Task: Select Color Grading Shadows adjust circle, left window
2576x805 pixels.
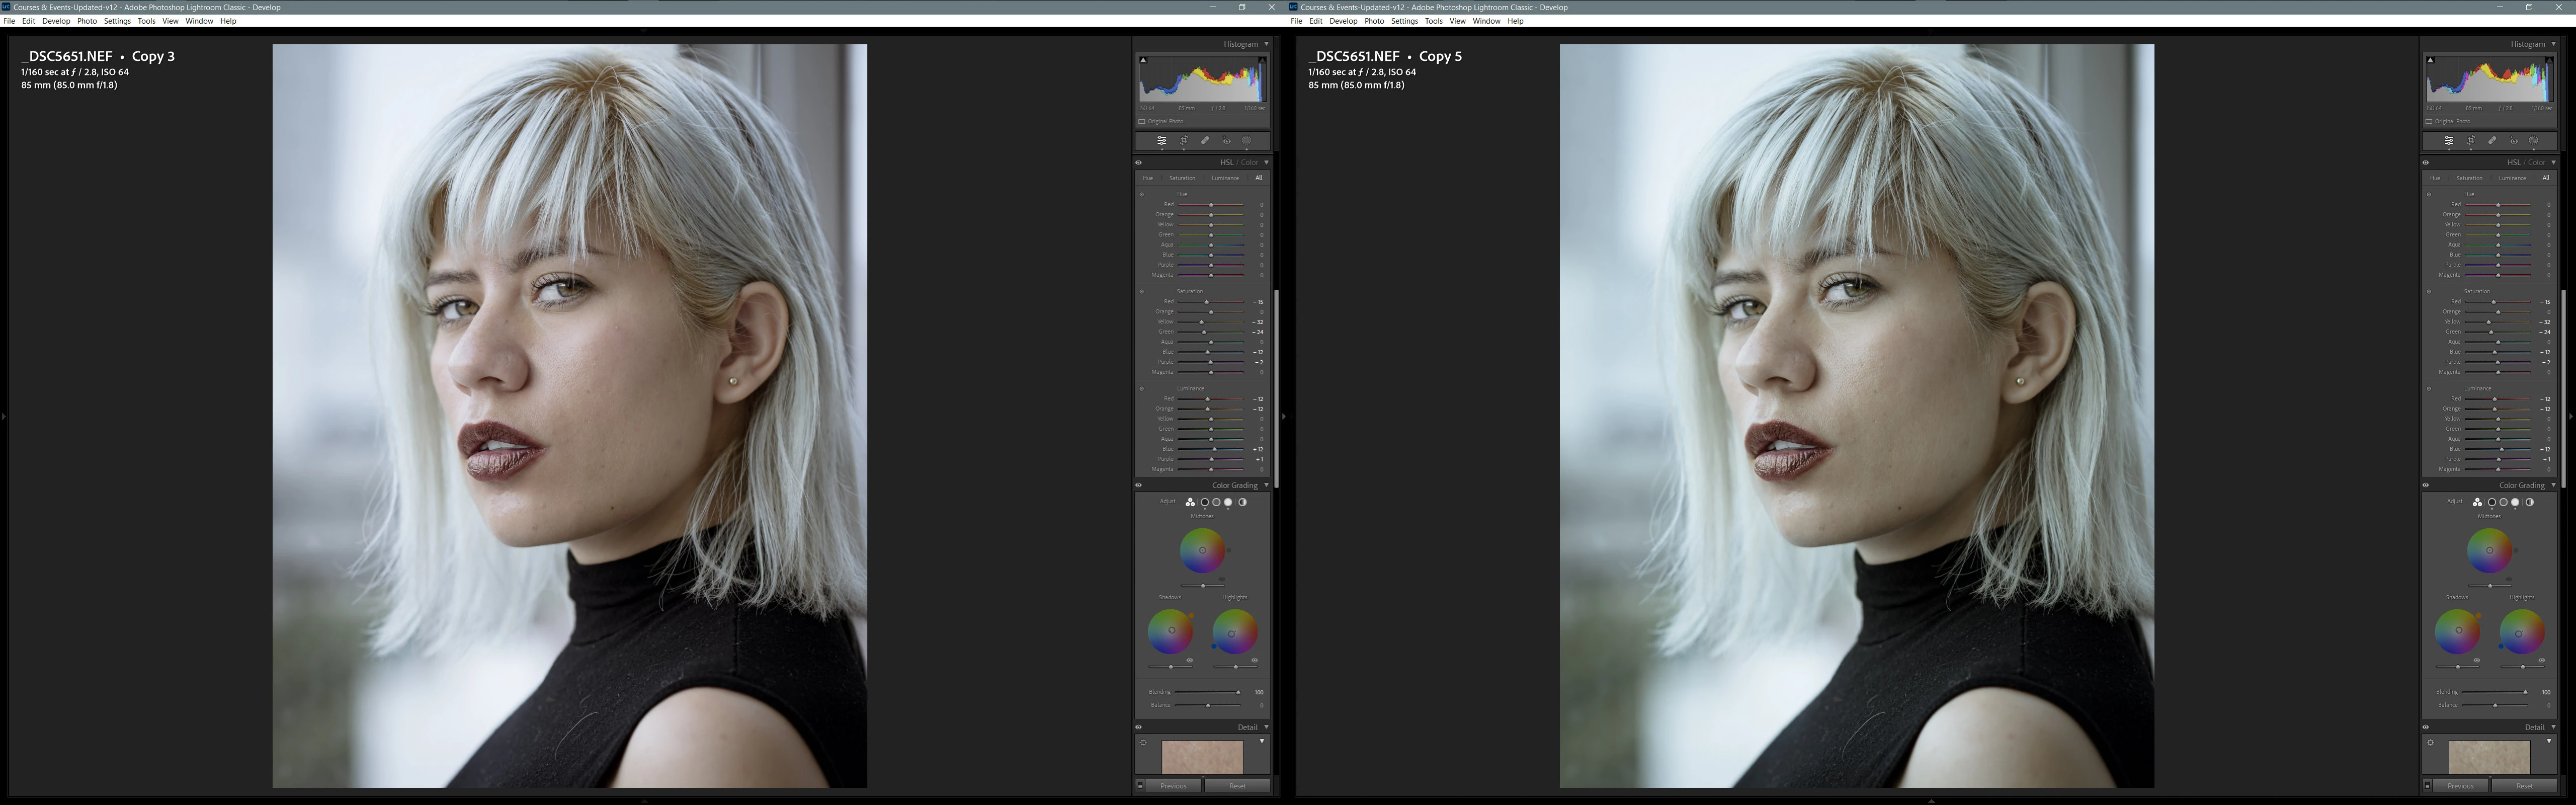Action: [1204, 502]
